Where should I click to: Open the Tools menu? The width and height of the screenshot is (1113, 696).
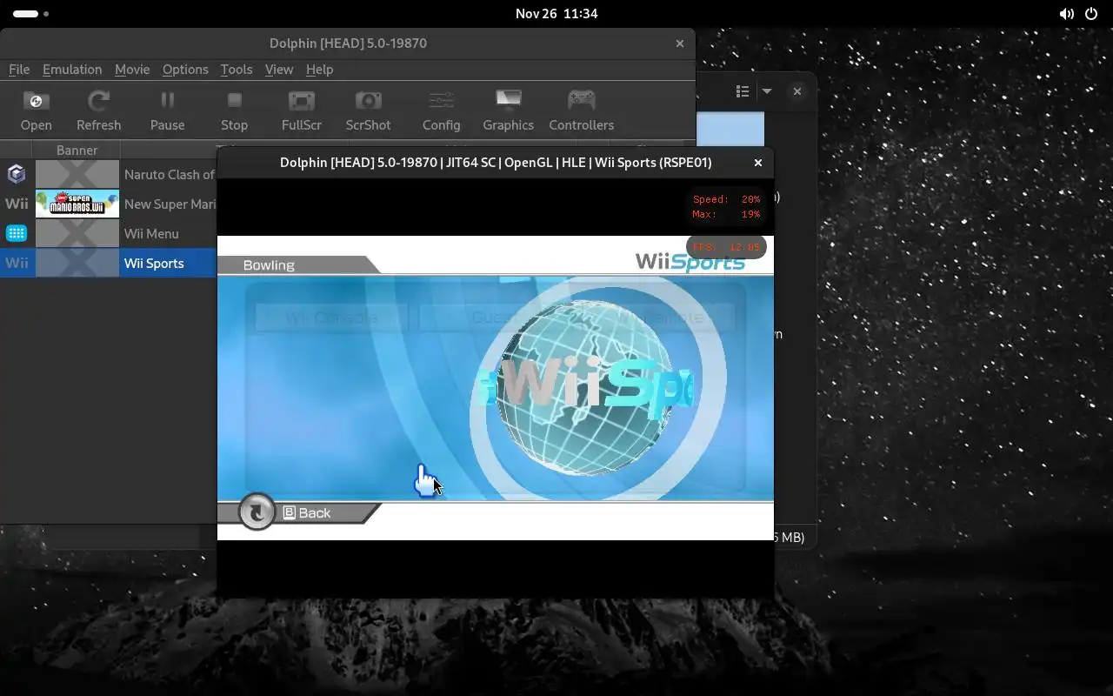[x=236, y=70]
